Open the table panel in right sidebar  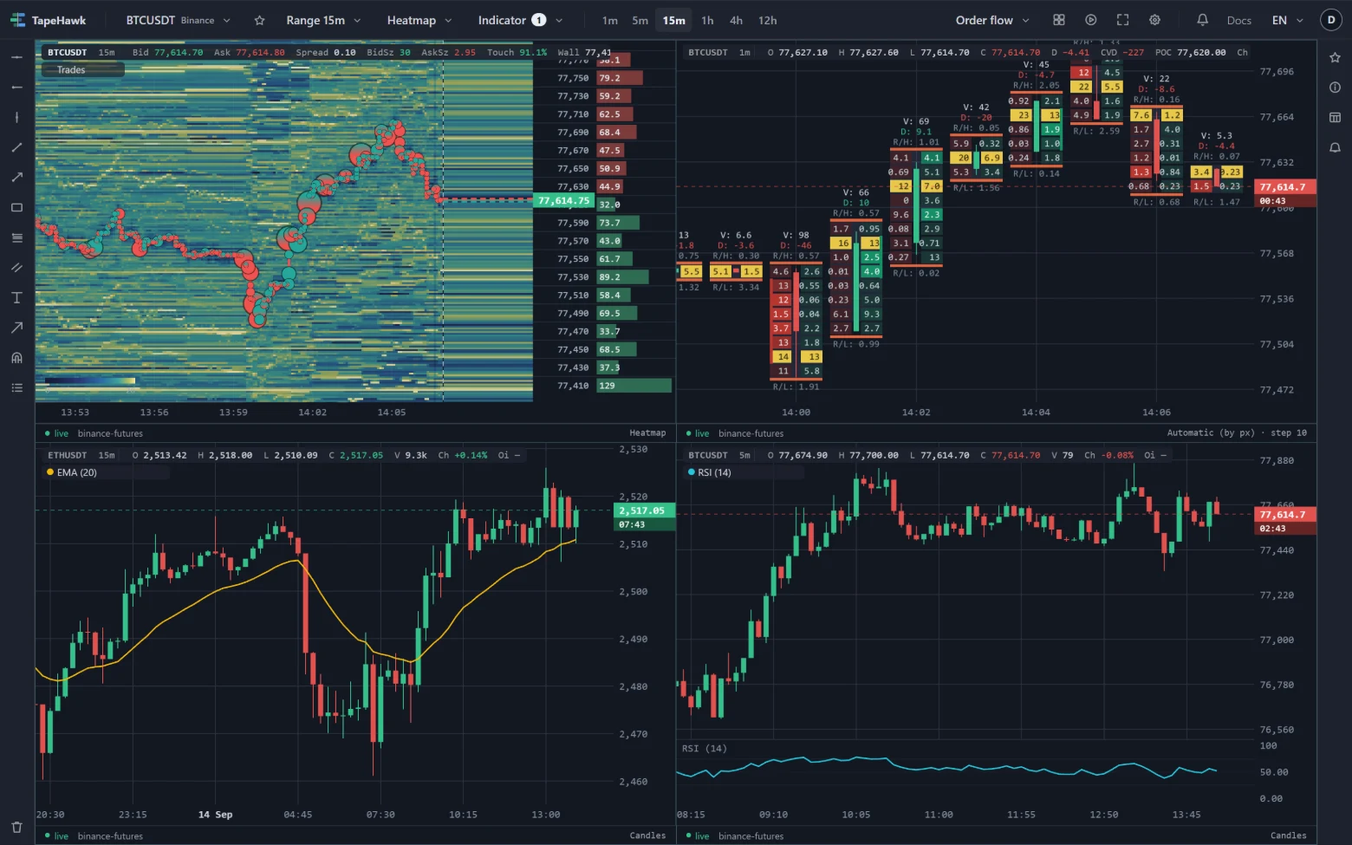pyautogui.click(x=1335, y=117)
